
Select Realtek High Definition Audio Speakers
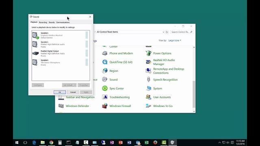pyautogui.click(x=61, y=44)
